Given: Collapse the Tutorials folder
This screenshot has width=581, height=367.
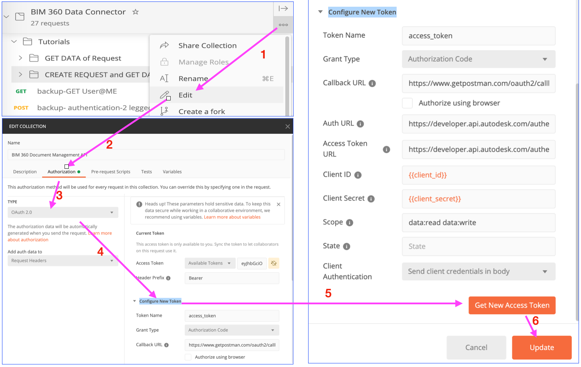Looking at the screenshot, I should (x=14, y=42).
